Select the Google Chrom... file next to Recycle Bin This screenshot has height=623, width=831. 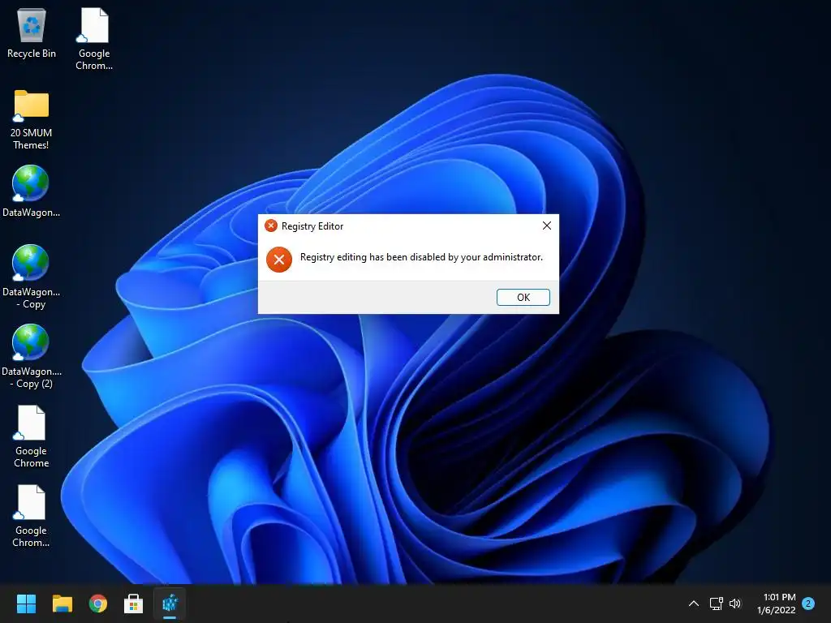(x=94, y=39)
